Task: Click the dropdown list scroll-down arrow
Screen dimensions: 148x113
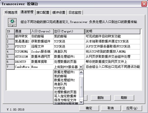Action: click(x=81, y=102)
